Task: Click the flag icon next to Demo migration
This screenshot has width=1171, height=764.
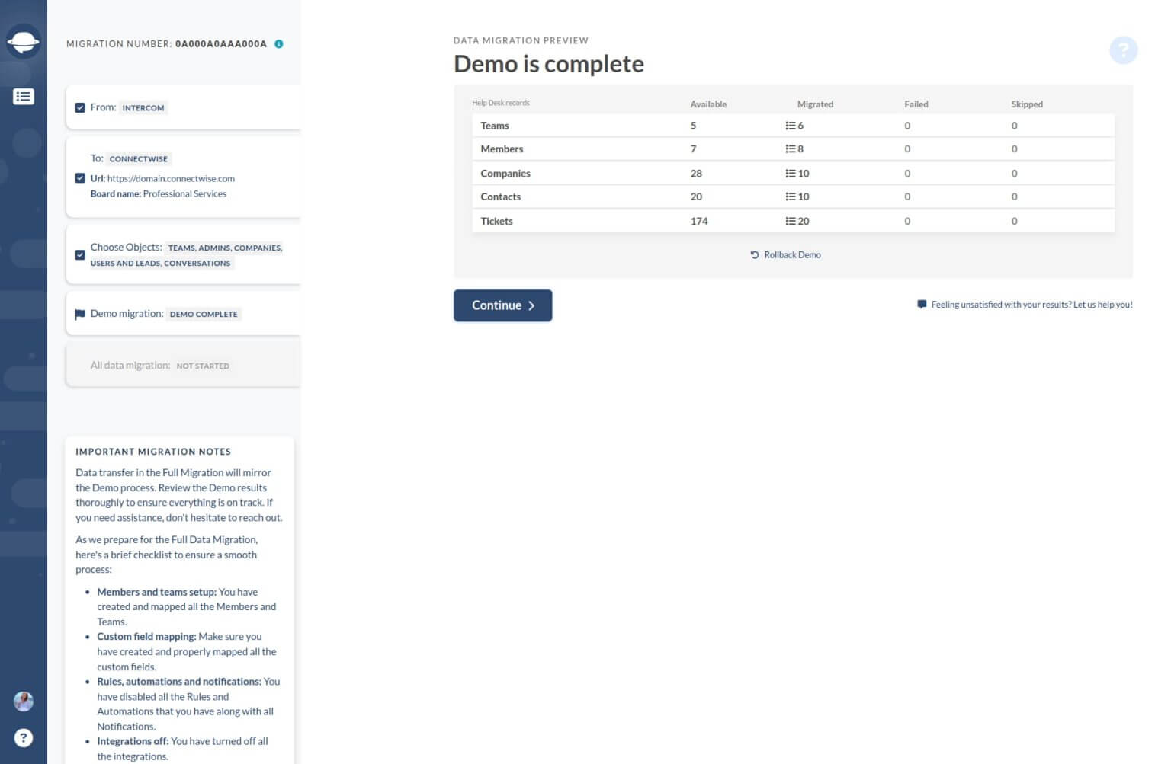Action: click(80, 314)
